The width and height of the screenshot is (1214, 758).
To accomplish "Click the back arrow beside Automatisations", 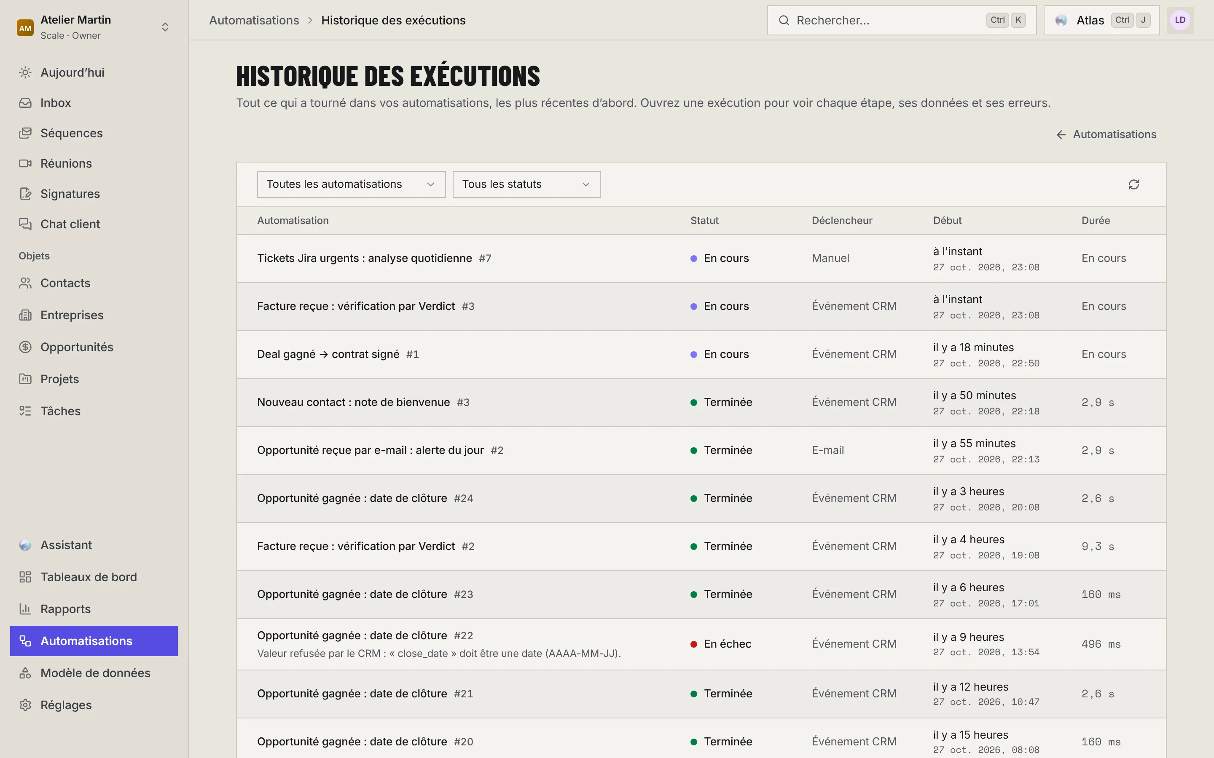I will pos(1061,135).
